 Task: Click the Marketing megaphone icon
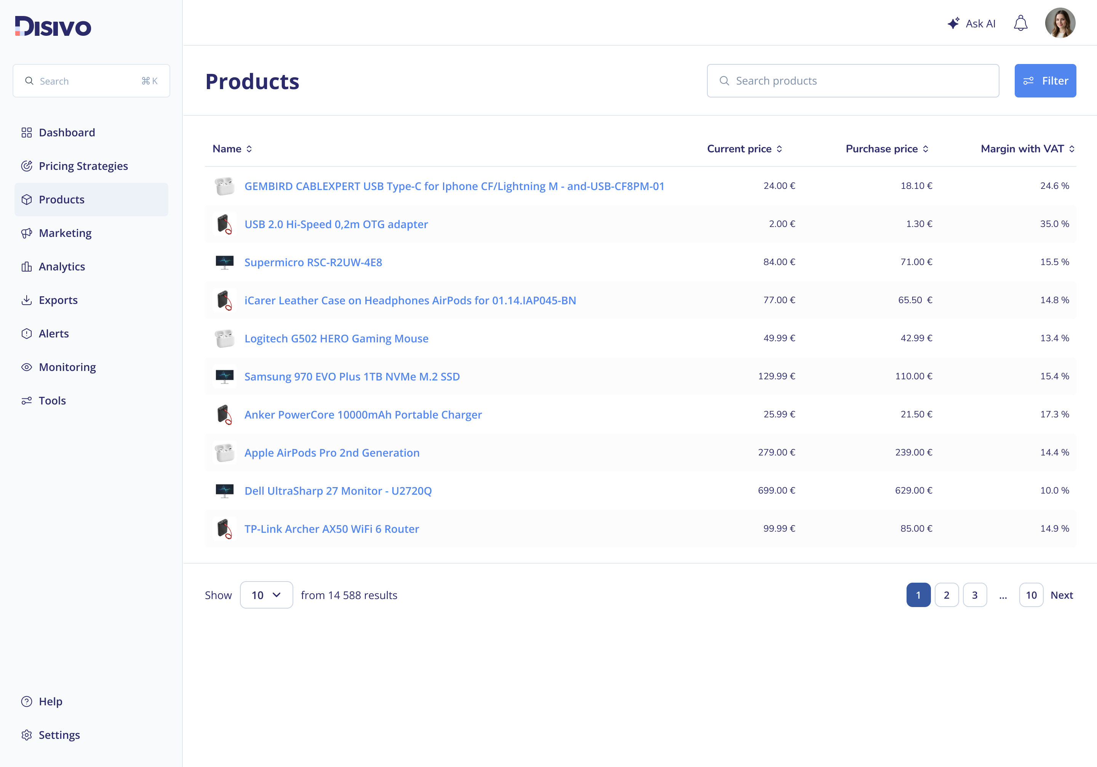(27, 233)
